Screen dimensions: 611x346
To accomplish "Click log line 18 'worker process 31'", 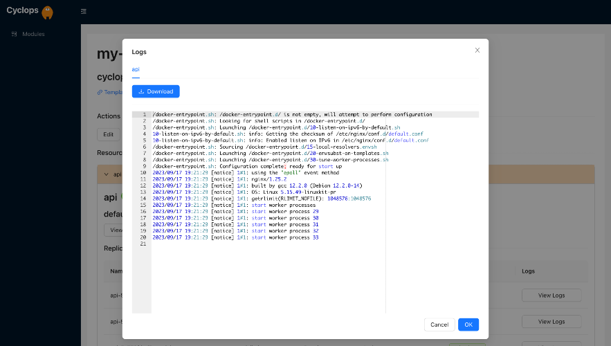I will click(235, 224).
